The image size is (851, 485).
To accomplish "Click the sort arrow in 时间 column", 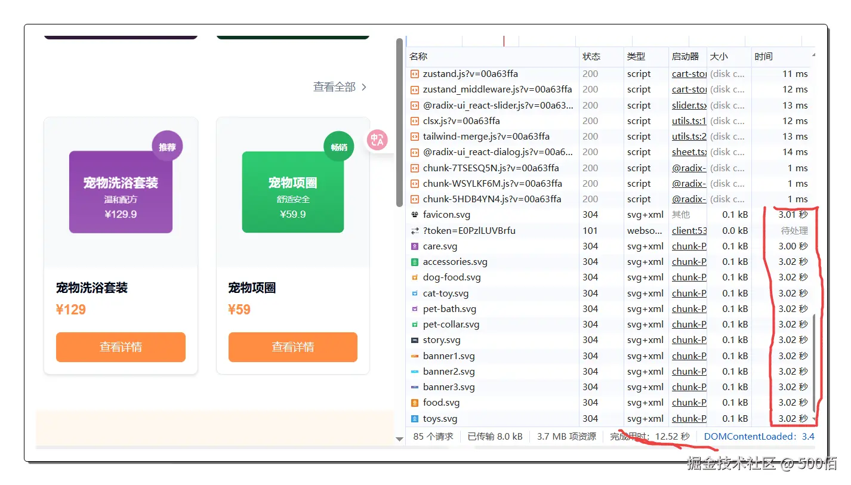I will coord(813,55).
